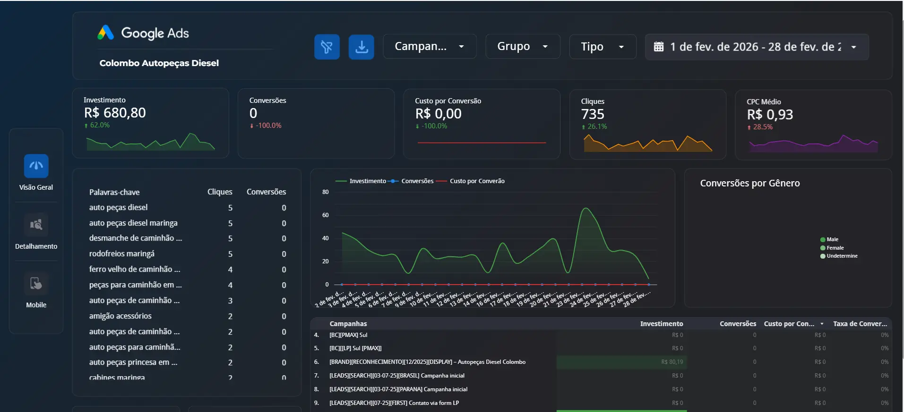Open the date range selector field
Viewport: 904px width, 412px height.
[x=756, y=47]
